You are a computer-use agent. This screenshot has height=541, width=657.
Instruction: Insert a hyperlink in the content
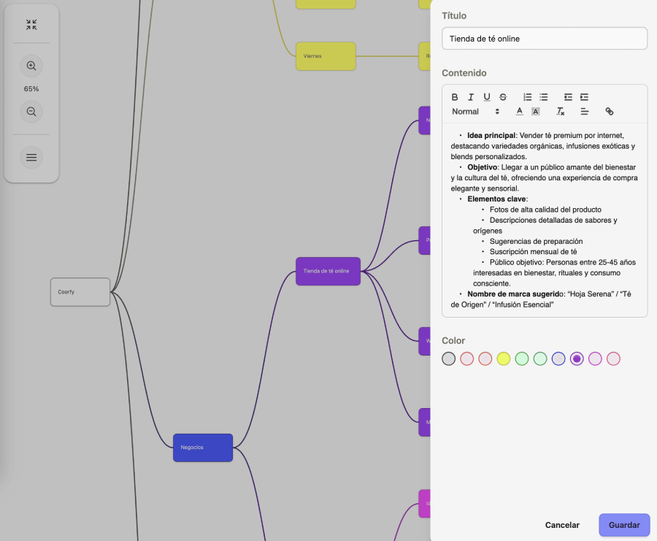[x=610, y=112]
